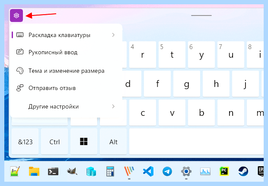Click the blue buildings taskbar icon
268x186 pixels.
[91, 171]
